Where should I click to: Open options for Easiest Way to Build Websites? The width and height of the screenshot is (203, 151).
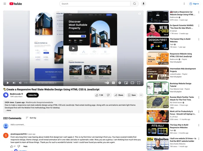tap(199, 39)
